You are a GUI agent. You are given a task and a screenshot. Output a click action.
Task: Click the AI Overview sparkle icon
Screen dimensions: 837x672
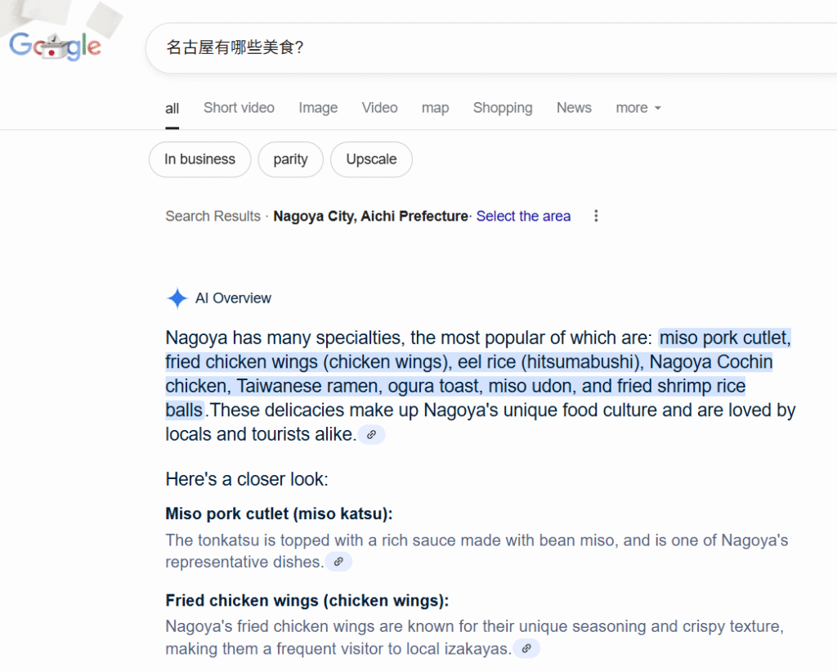[x=177, y=298]
